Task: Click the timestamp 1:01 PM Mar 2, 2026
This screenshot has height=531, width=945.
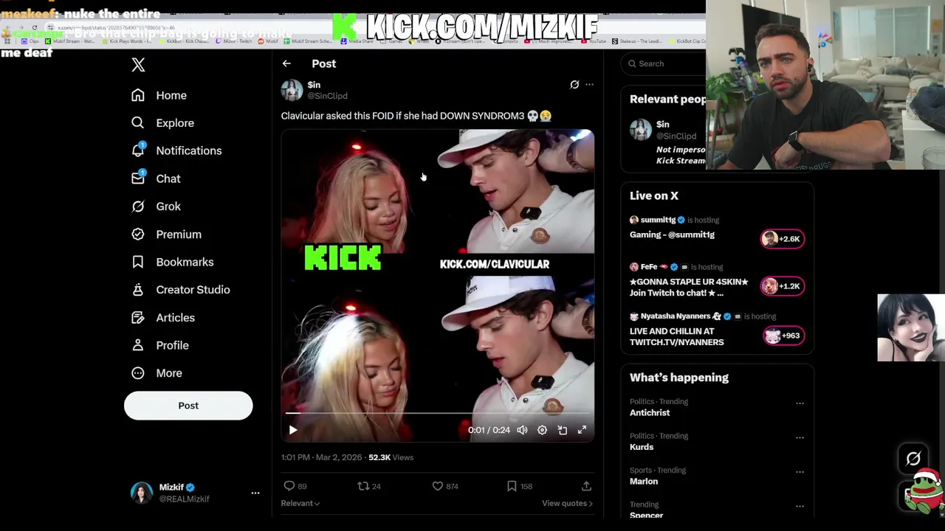Action: 322,457
